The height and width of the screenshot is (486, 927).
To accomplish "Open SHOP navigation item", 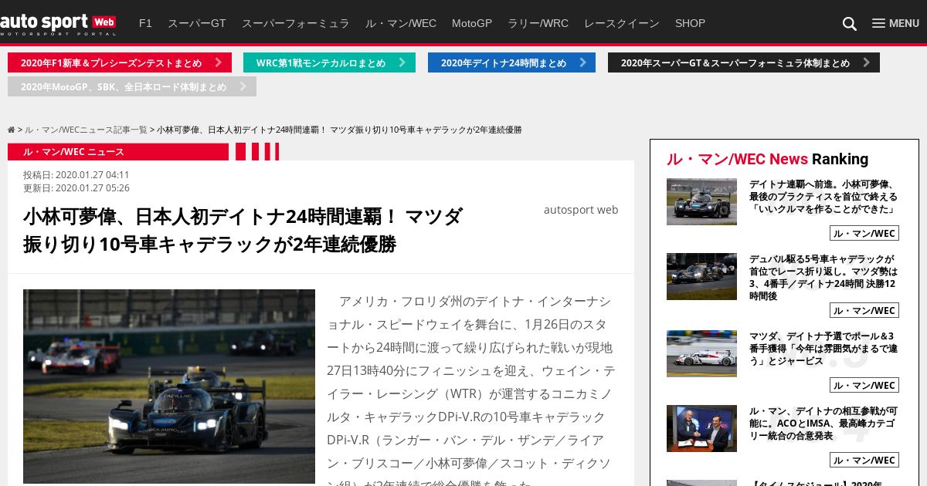I will pyautogui.click(x=690, y=23).
